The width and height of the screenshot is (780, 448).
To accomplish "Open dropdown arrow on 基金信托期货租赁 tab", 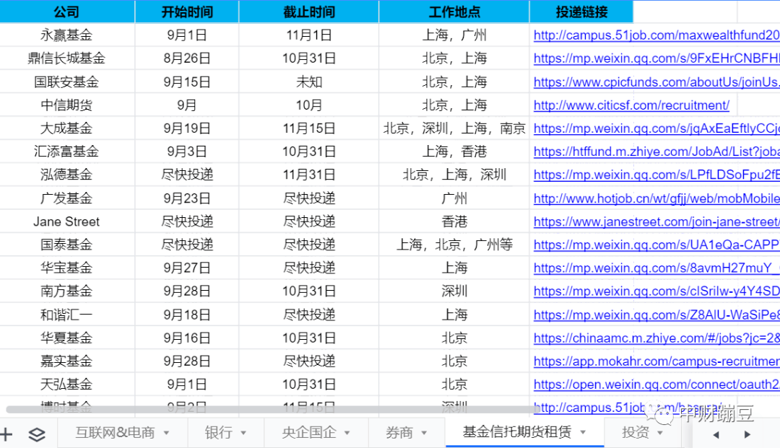I will pos(583,433).
